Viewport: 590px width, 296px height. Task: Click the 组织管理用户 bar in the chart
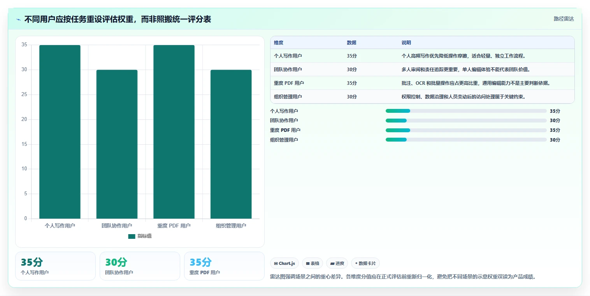tap(231, 144)
